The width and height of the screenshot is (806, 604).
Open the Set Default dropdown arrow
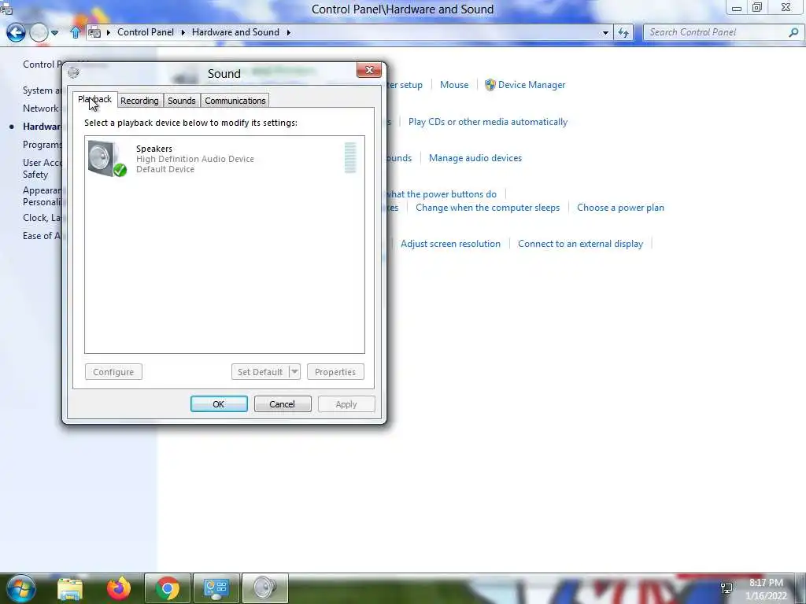click(x=294, y=372)
